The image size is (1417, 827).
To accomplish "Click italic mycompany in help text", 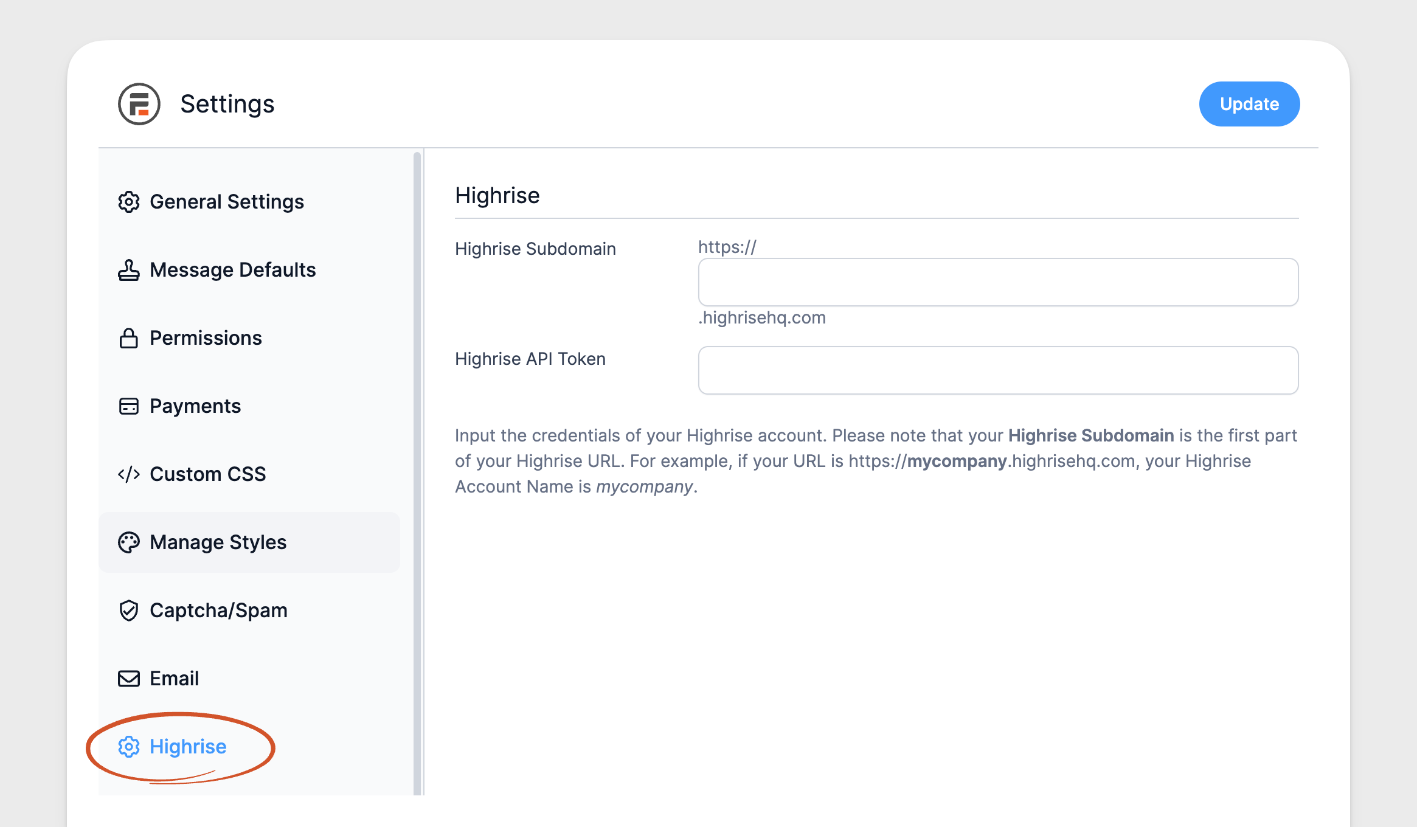I will pos(645,486).
